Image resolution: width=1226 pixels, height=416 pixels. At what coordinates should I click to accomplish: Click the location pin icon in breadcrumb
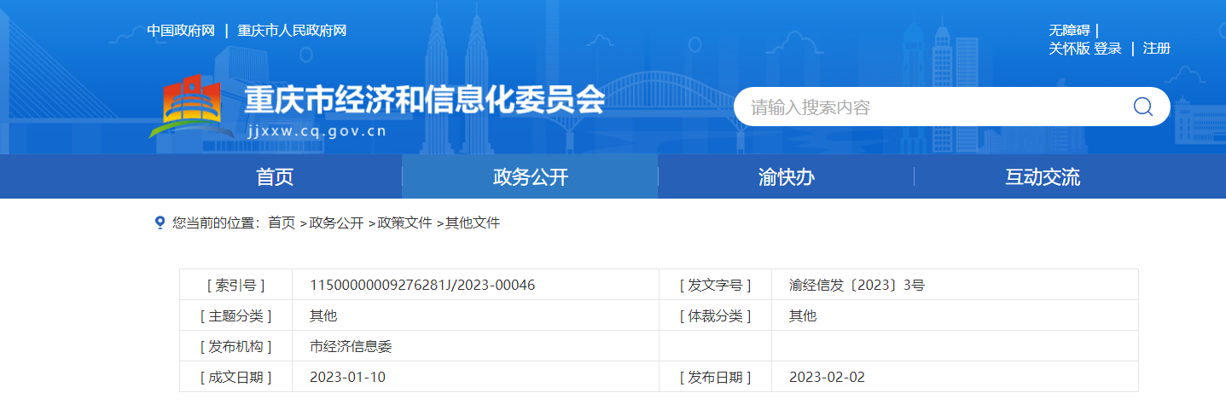[160, 222]
